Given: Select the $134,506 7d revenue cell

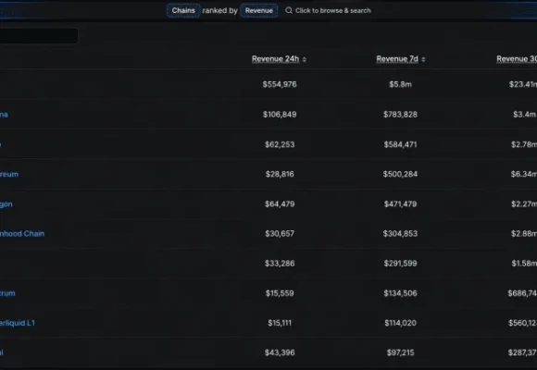Looking at the screenshot, I should tap(400, 293).
